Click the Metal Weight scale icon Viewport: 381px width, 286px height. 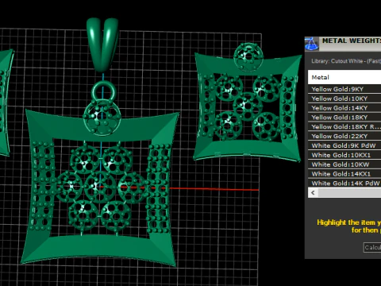coord(311,44)
